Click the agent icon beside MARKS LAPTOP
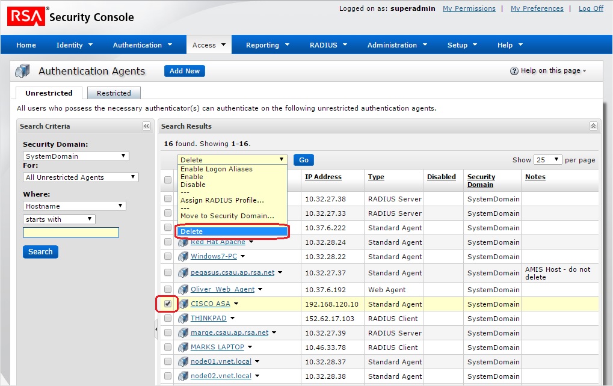Screen dimensions: 613x386 183,348
